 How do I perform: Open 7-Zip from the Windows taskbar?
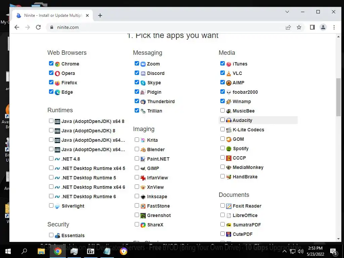tap(91, 251)
